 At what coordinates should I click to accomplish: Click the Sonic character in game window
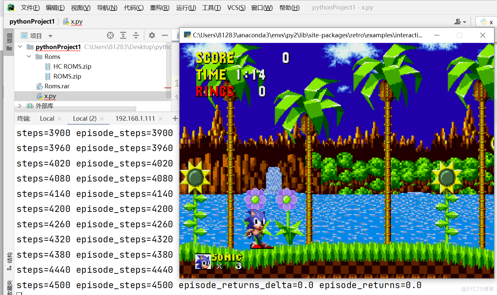pyautogui.click(x=258, y=229)
